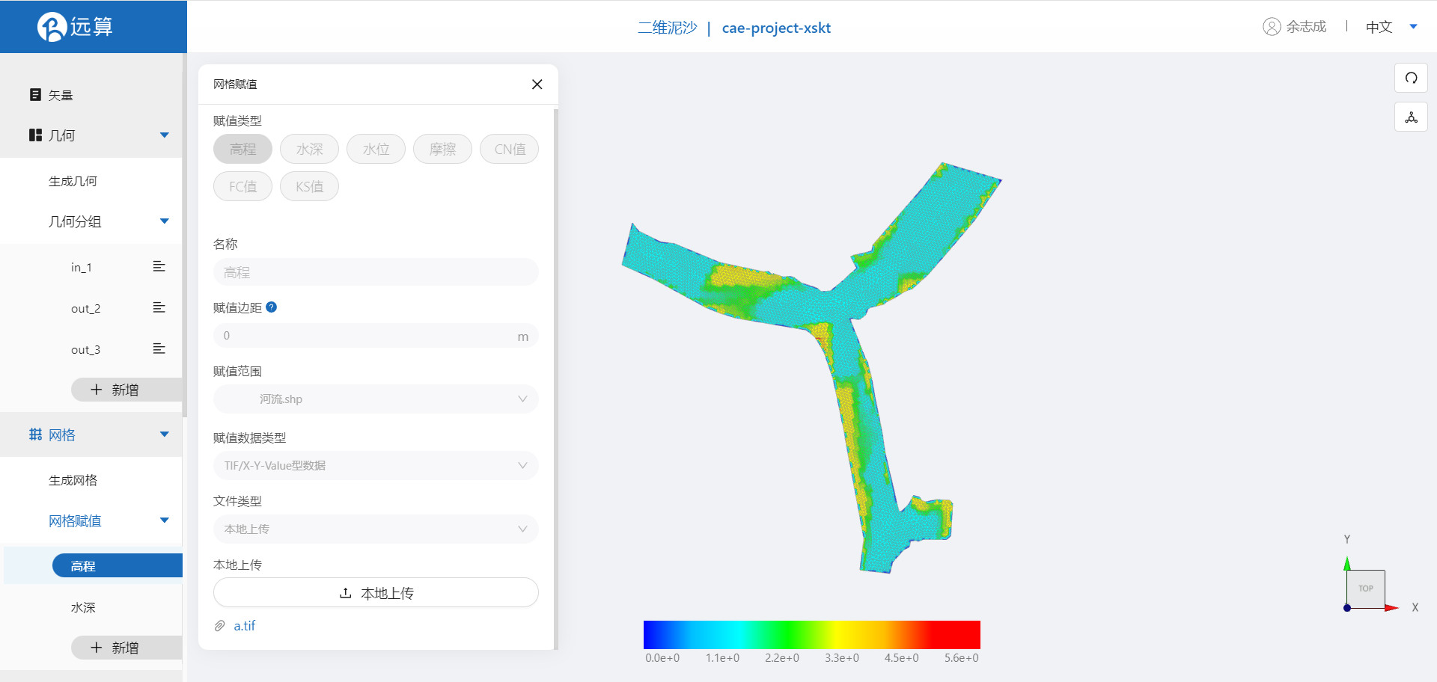
Task: Click the paperclip icon next to a.tif
Action: click(220, 626)
